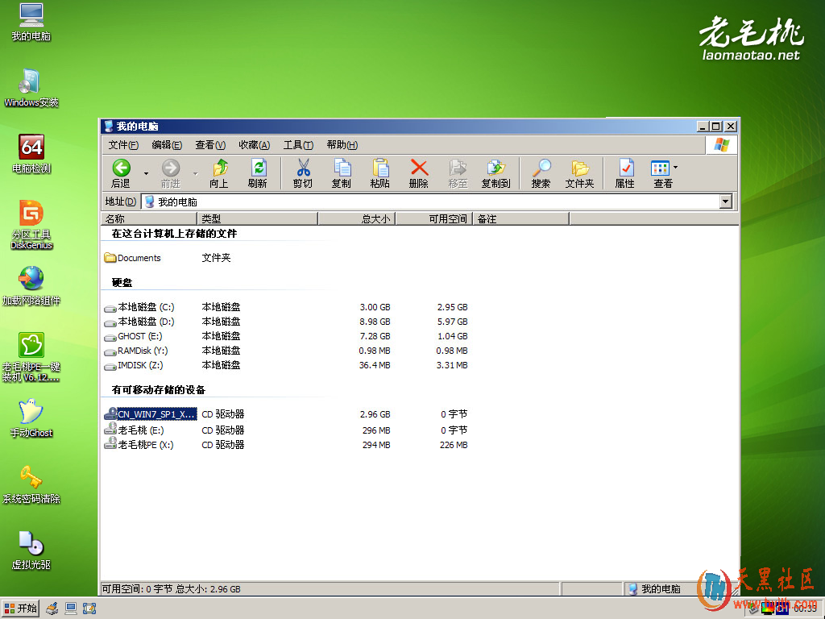Viewport: 825px width, 619px height.
Task: Click the address bar input field
Action: point(435,201)
